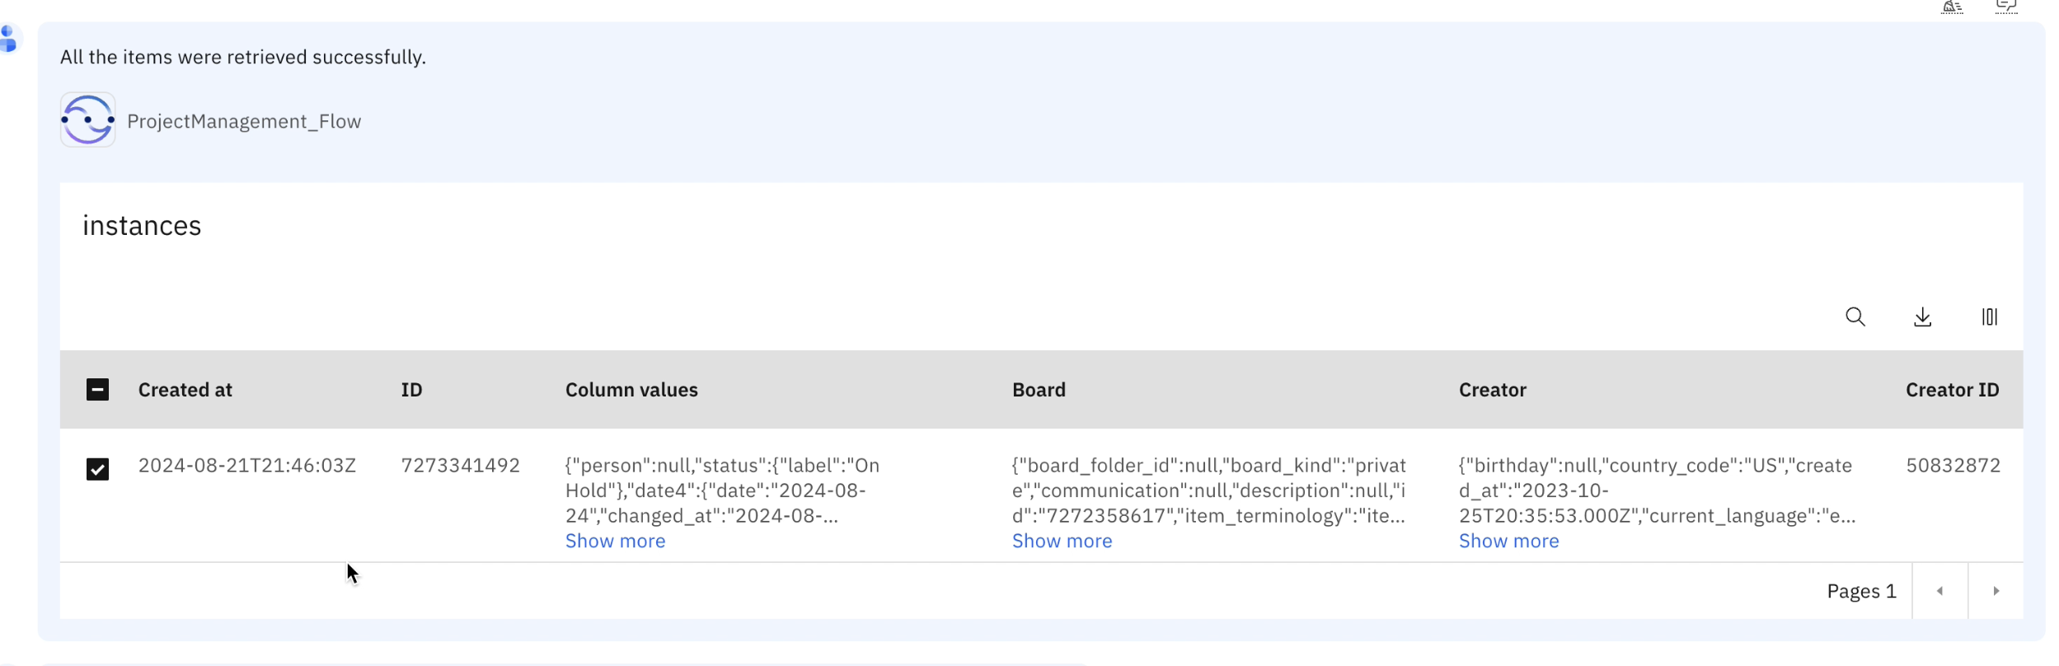Click the ProjectManagement_Flow label
The image size is (2059, 666).
244,122
